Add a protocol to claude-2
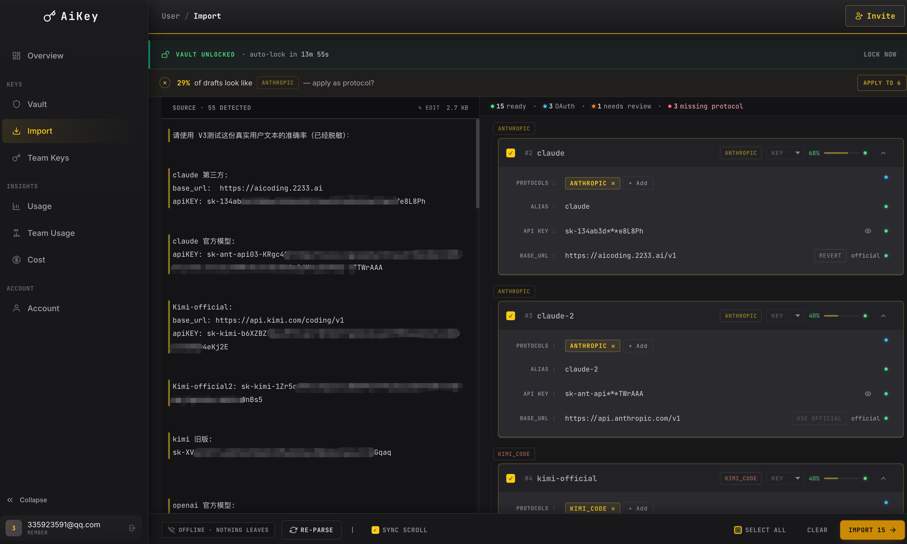907x544 pixels. pos(638,346)
